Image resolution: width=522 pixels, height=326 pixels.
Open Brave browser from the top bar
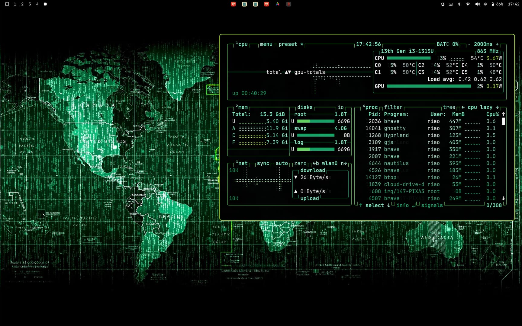pyautogui.click(x=233, y=4)
